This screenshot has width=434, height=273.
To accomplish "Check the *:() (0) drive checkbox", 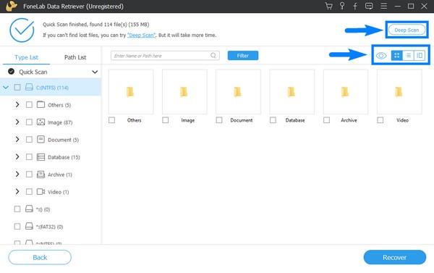I will point(17,209).
